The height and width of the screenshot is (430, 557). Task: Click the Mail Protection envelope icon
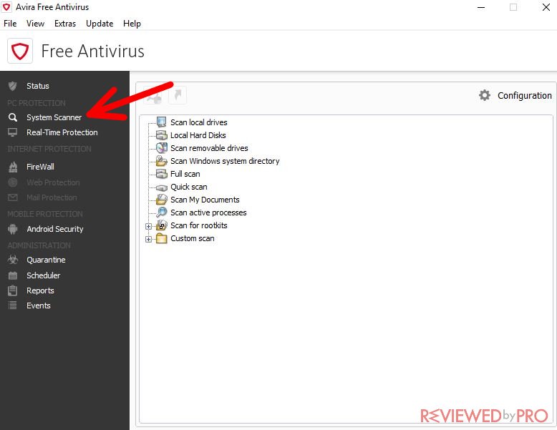tap(13, 197)
